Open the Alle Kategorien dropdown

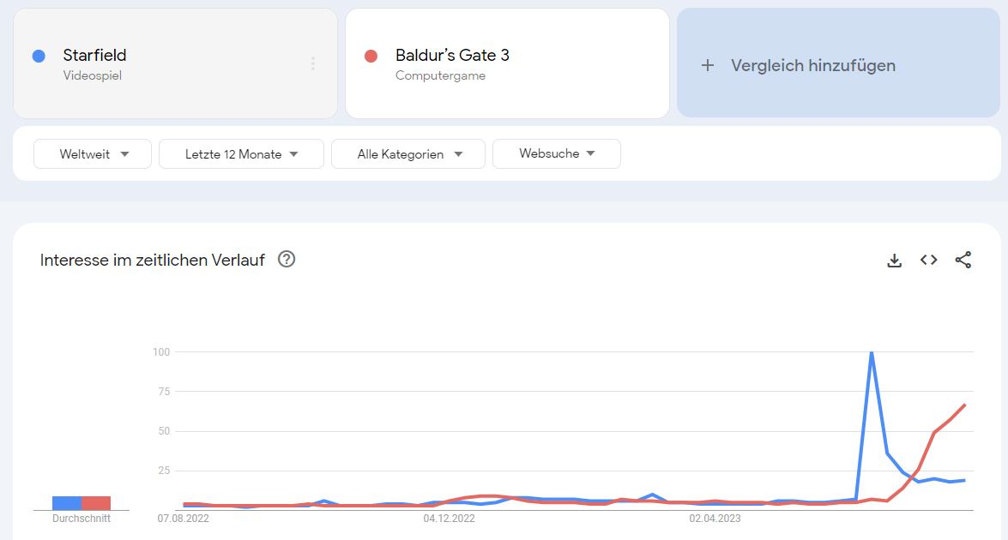(408, 154)
